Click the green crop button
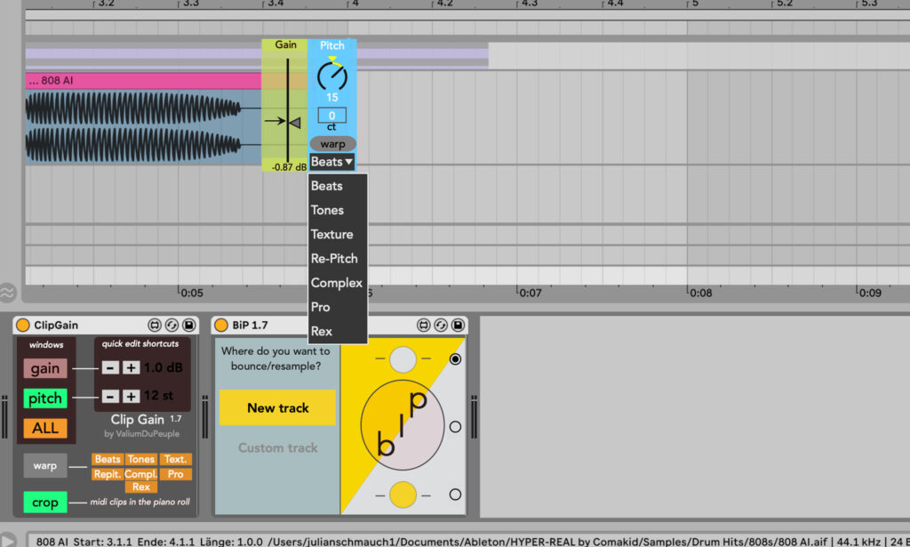Image resolution: width=910 pixels, height=547 pixels. pos(45,503)
